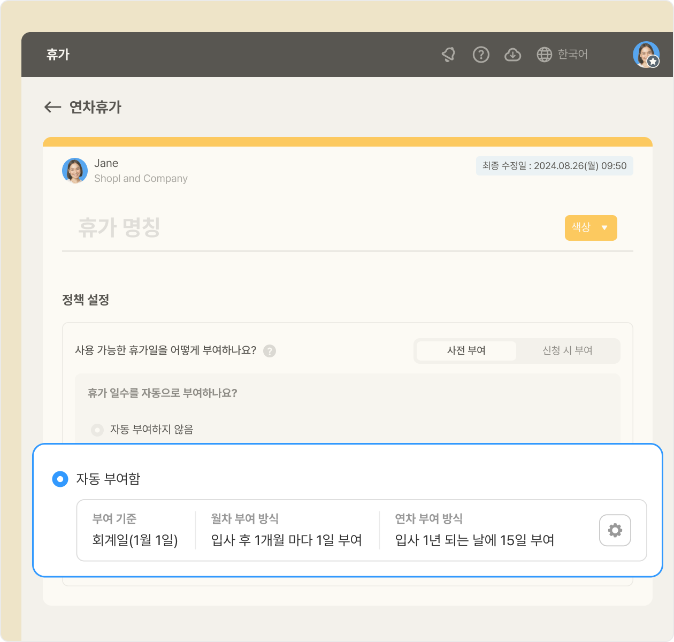
Task: Click the cloud download icon
Action: coord(512,55)
